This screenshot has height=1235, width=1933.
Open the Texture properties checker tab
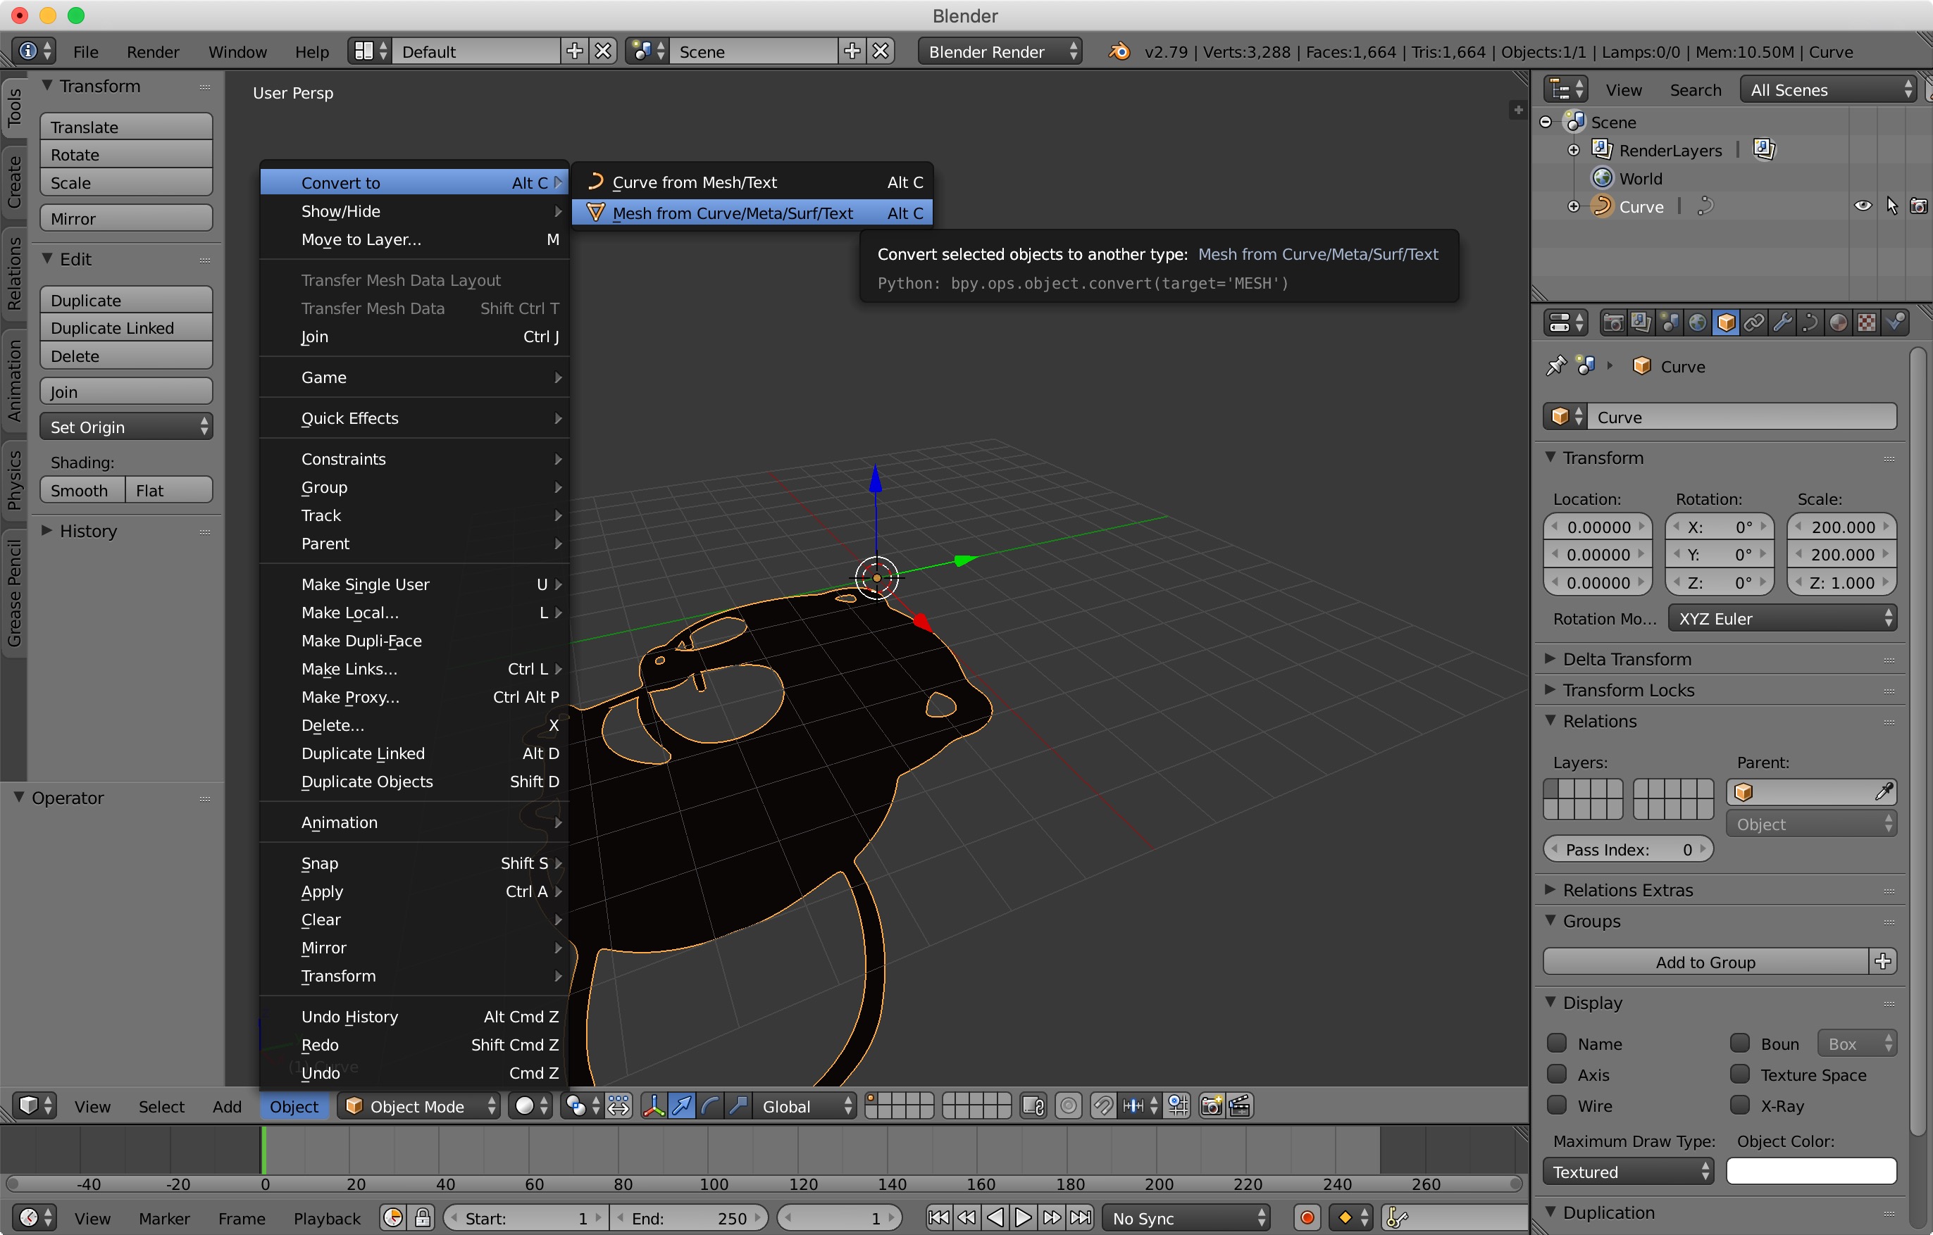(1867, 322)
